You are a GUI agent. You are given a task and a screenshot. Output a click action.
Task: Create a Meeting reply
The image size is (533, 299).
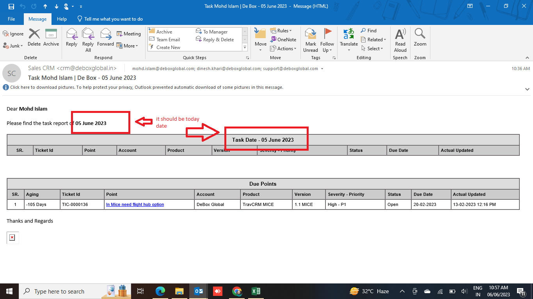[129, 34]
